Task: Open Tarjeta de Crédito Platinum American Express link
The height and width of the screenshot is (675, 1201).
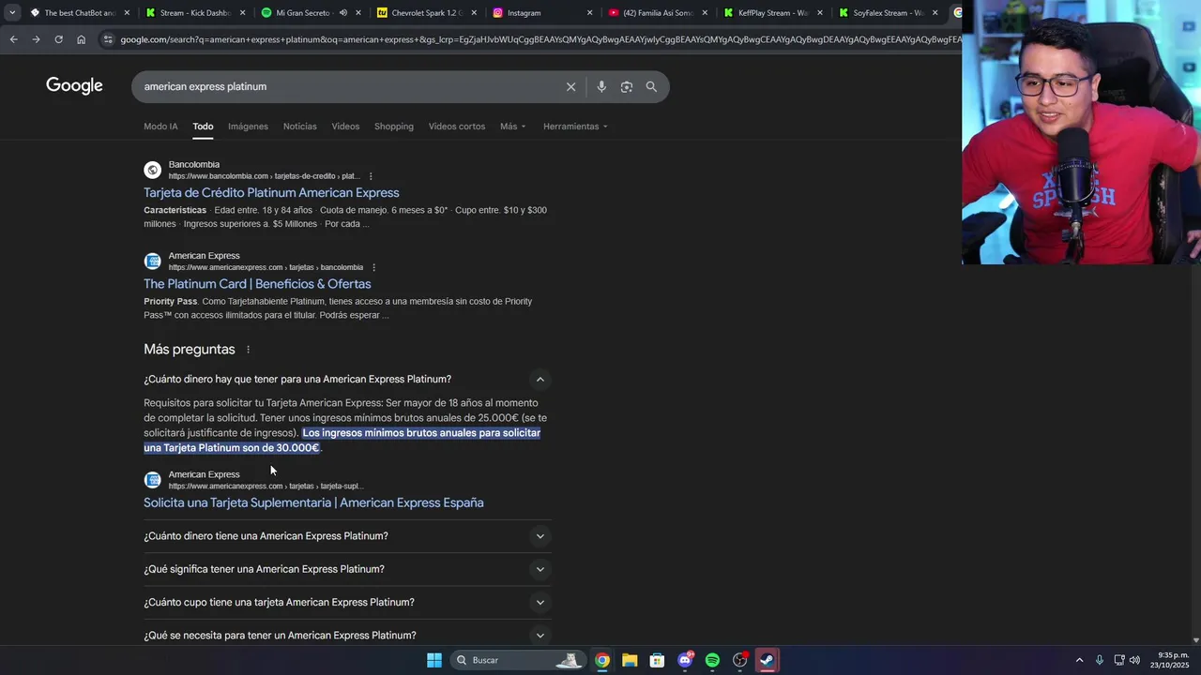Action: (271, 193)
